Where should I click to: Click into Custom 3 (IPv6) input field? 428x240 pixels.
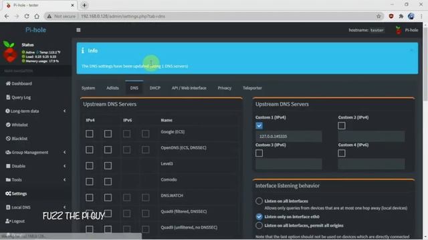[288, 164]
